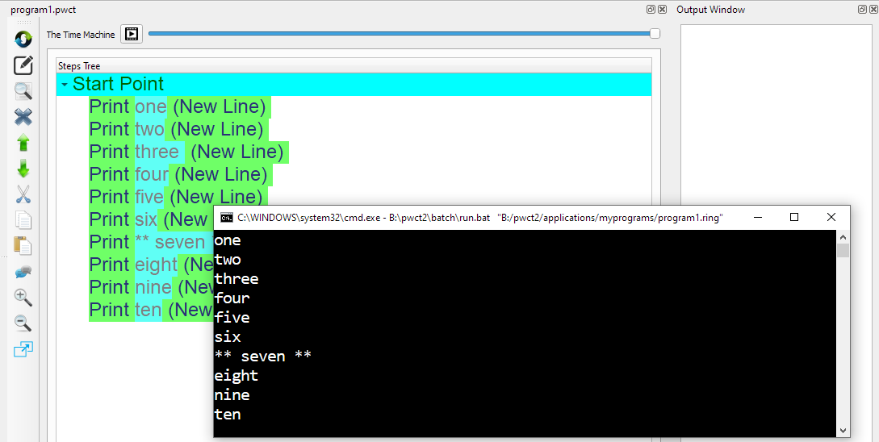Collapse the Start Point tree node
The height and width of the screenshot is (442, 879).
pyautogui.click(x=65, y=85)
